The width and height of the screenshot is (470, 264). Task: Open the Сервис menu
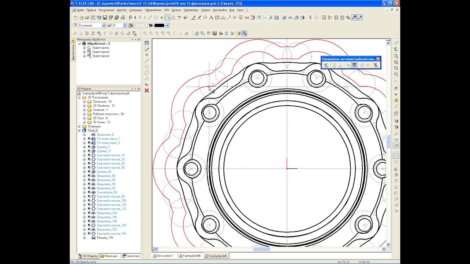click(x=206, y=10)
